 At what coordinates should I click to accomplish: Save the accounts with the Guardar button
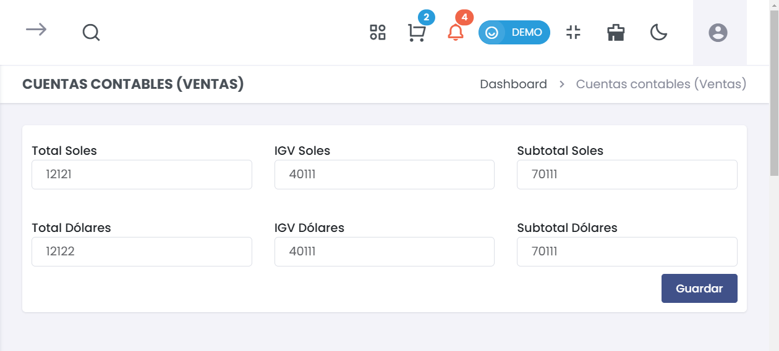click(x=699, y=289)
